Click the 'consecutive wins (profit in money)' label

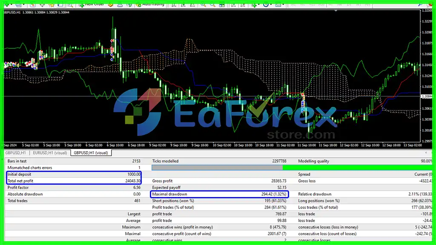(x=182, y=228)
